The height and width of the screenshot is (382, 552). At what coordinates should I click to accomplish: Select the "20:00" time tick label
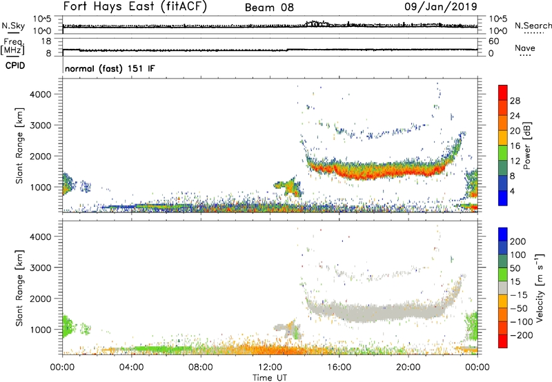(408, 368)
